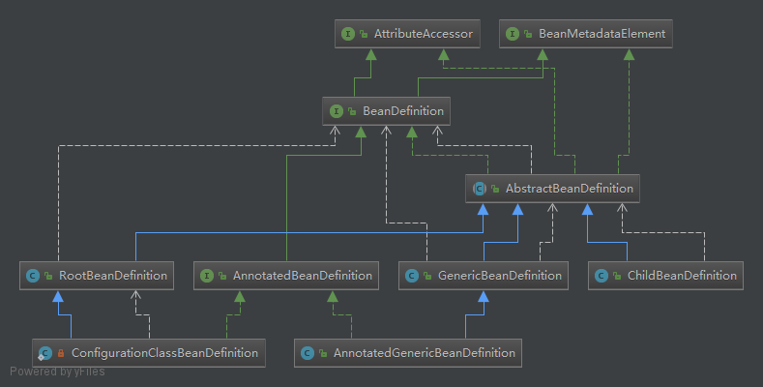763x387 pixels.
Task: Click public visibility icon on AttributeAccessor
Action: pos(364,34)
